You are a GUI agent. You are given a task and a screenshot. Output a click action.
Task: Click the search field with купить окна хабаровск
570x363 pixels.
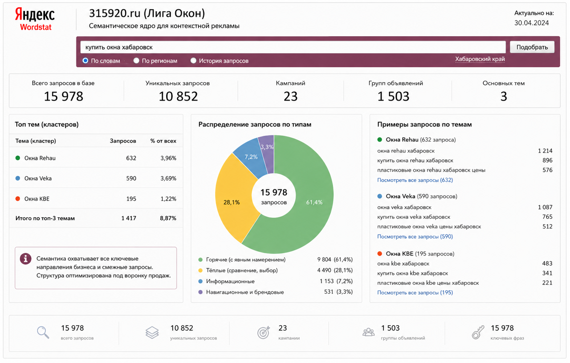tap(293, 47)
